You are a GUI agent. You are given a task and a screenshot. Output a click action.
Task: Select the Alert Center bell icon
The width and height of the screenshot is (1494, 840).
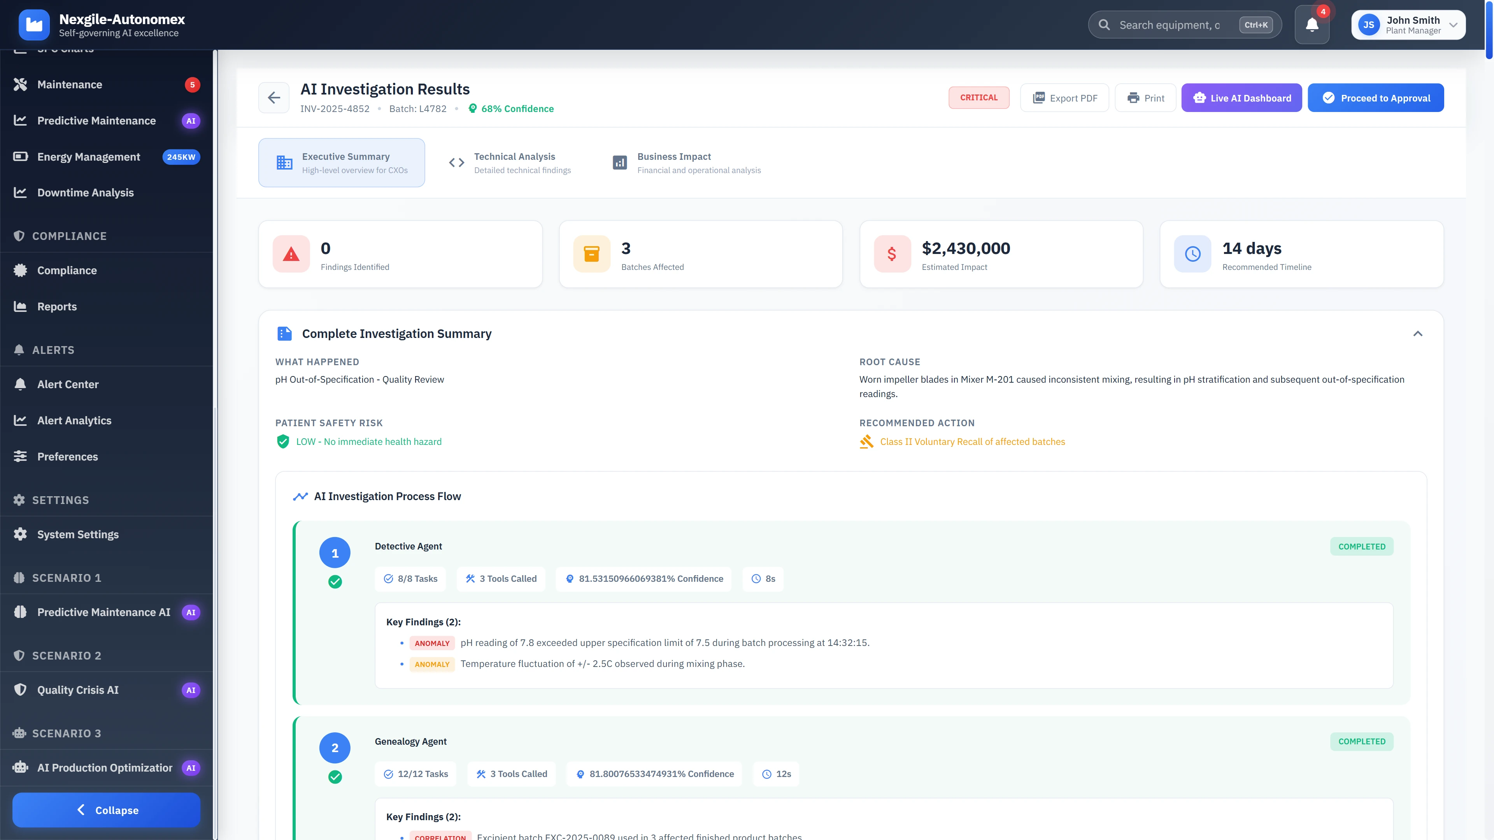[x=20, y=384]
